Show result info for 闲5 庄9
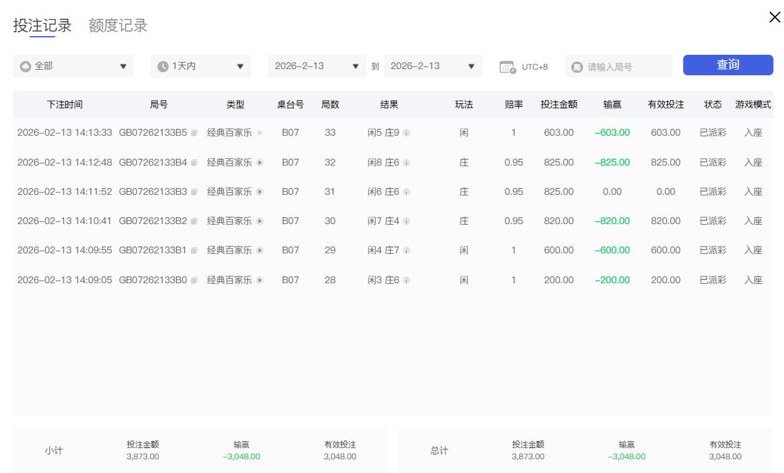 click(x=406, y=133)
